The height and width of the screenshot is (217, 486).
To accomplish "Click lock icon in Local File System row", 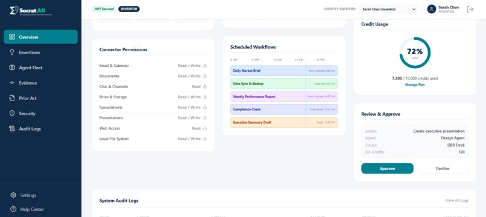I will coord(205,139).
